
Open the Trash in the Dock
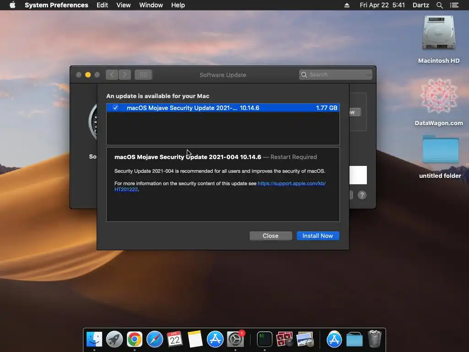tap(375, 339)
